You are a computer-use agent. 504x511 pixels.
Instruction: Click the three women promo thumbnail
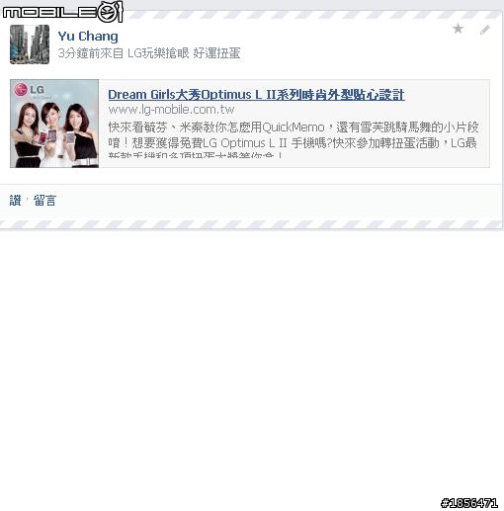[x=54, y=124]
